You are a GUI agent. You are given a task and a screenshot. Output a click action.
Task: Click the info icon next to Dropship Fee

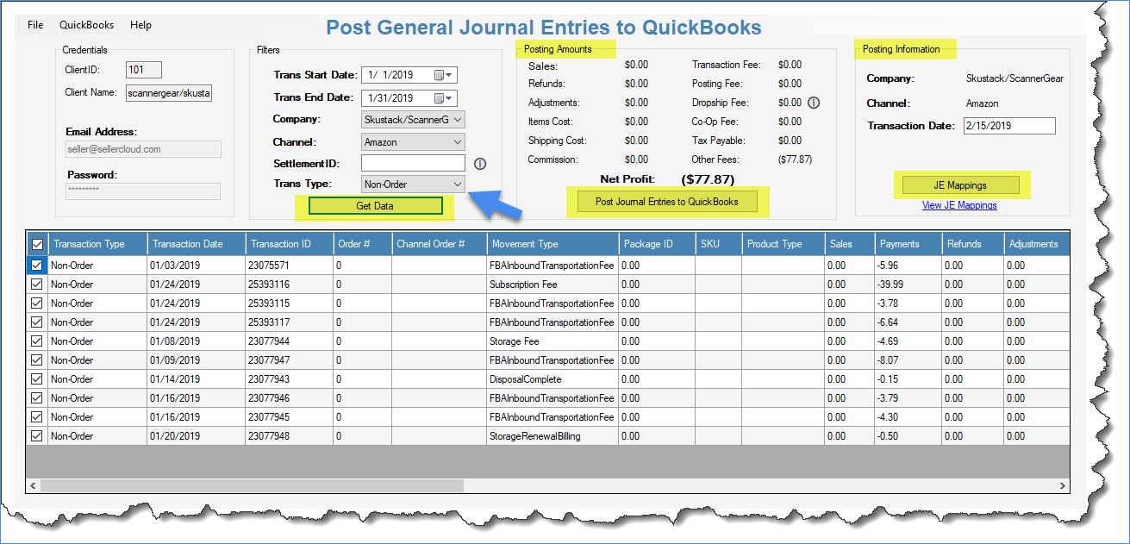813,103
